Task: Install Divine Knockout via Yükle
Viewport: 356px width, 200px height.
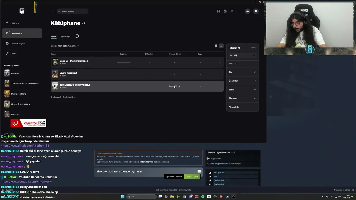Action: pyautogui.click(x=63, y=76)
